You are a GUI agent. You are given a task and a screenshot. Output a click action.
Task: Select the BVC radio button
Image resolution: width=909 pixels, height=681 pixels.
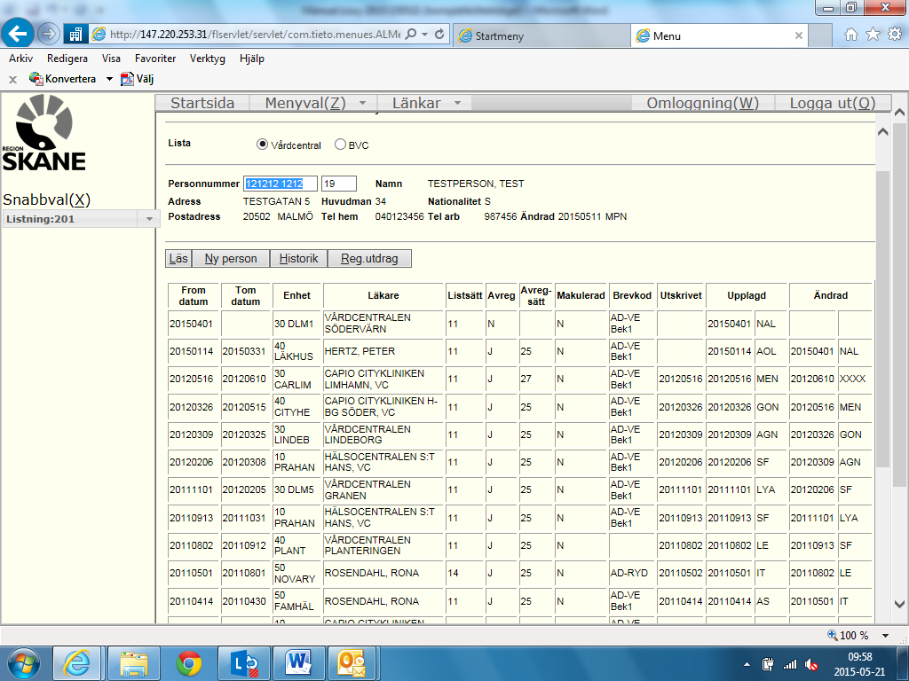point(340,145)
